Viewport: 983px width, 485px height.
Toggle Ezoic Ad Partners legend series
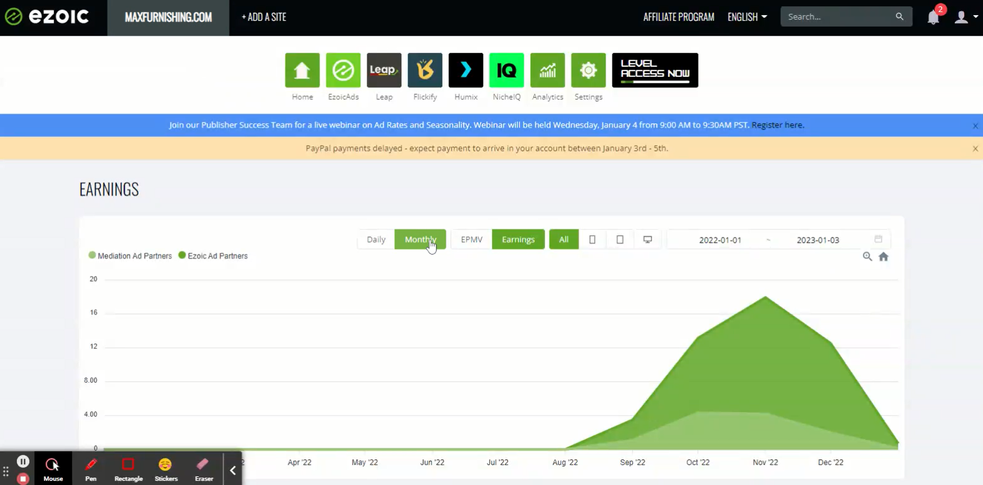213,256
